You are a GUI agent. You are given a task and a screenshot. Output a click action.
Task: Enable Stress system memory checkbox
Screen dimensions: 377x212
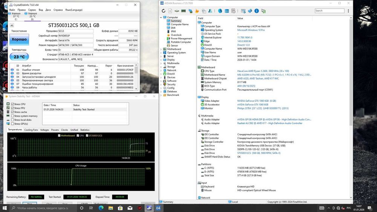[12, 116]
